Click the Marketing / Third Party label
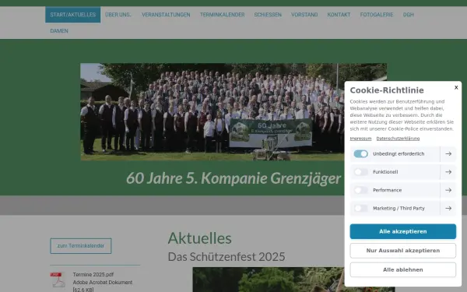Viewport: 467px width, 292px height. pos(399,208)
